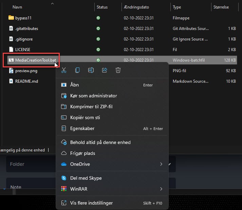Click the bypass11 row date 02-10-2022 23:31
The image size is (242, 210).
[x=138, y=18]
